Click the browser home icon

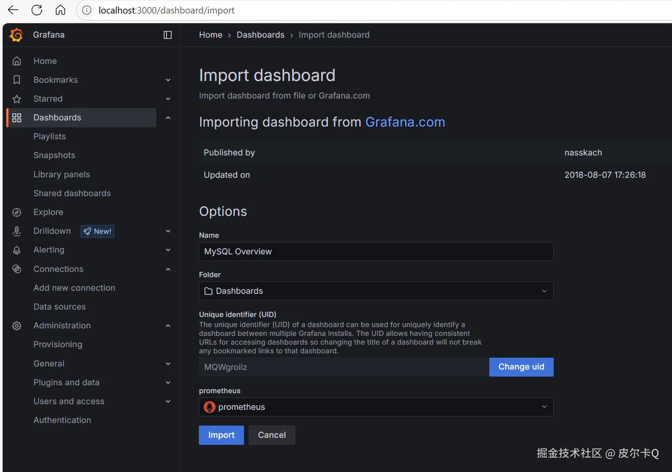coord(60,10)
